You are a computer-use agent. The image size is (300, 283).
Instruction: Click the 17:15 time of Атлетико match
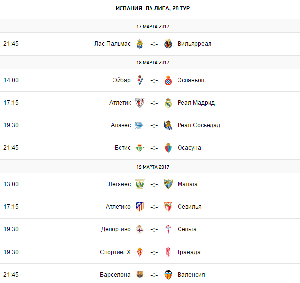(11, 207)
